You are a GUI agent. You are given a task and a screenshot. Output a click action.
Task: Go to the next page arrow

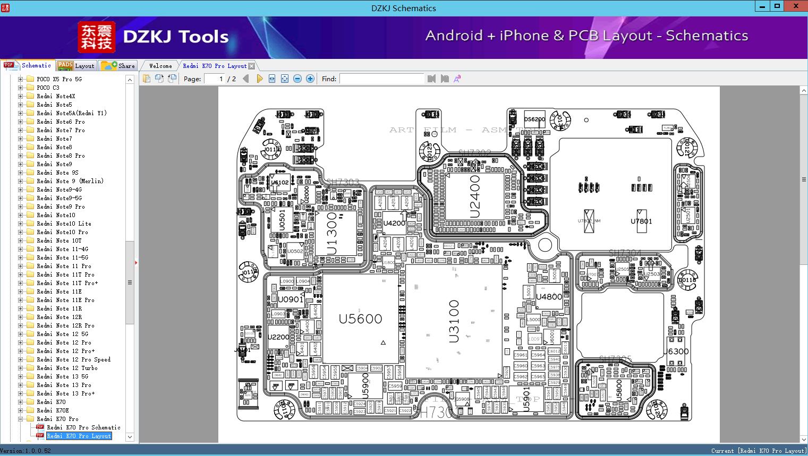coord(259,79)
